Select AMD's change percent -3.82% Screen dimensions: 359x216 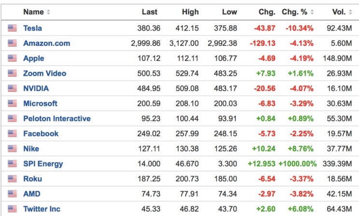point(302,194)
